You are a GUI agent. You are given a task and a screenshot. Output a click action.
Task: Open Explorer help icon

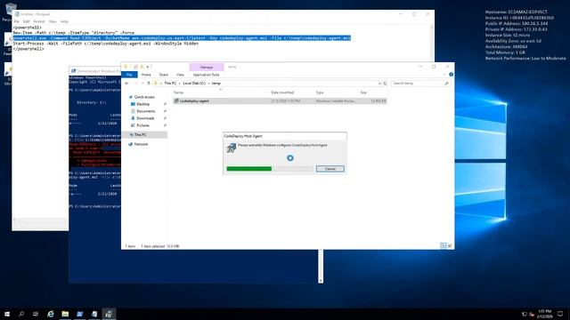pyautogui.click(x=451, y=75)
